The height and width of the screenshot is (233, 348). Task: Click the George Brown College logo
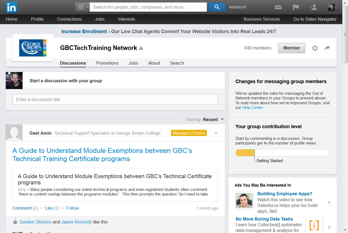pos(33,48)
